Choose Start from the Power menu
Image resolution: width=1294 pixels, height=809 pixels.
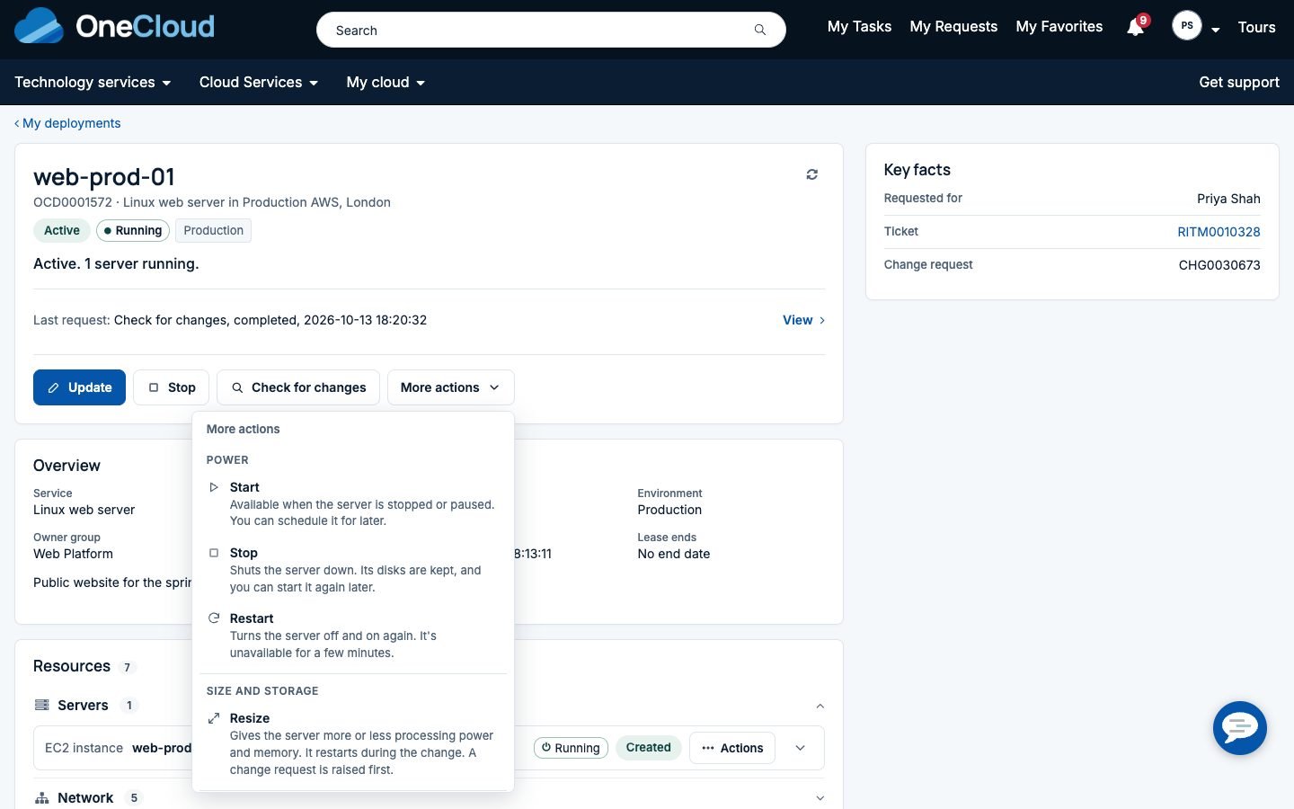pos(353,503)
